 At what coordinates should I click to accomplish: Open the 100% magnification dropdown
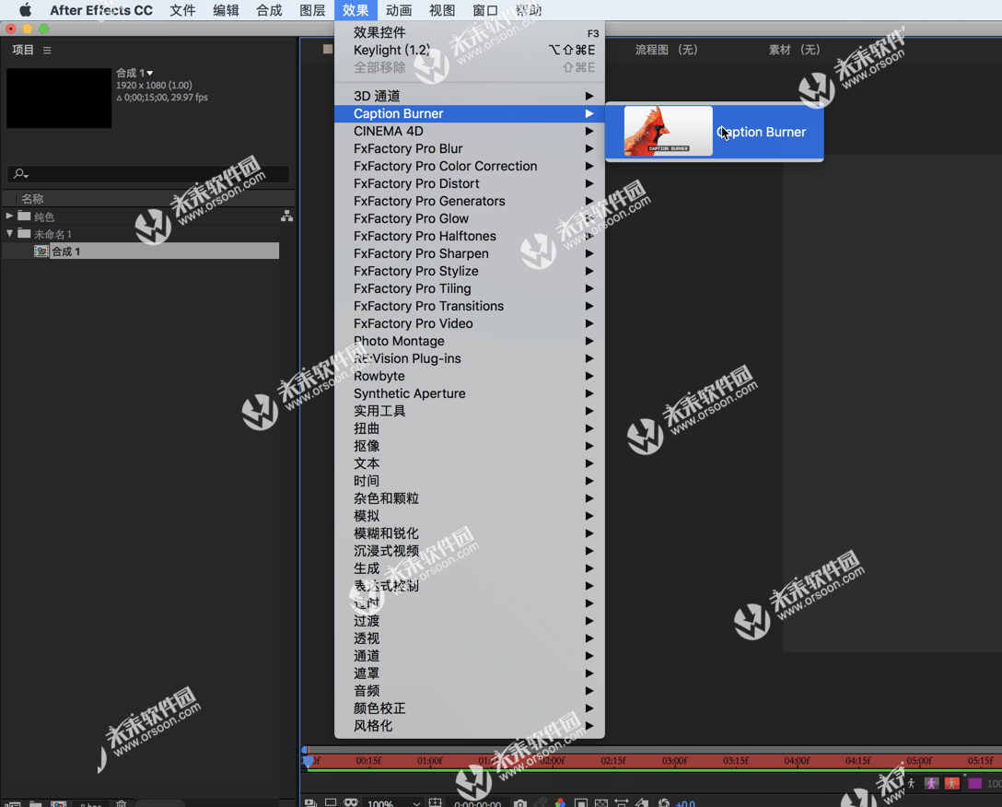pyautogui.click(x=393, y=803)
